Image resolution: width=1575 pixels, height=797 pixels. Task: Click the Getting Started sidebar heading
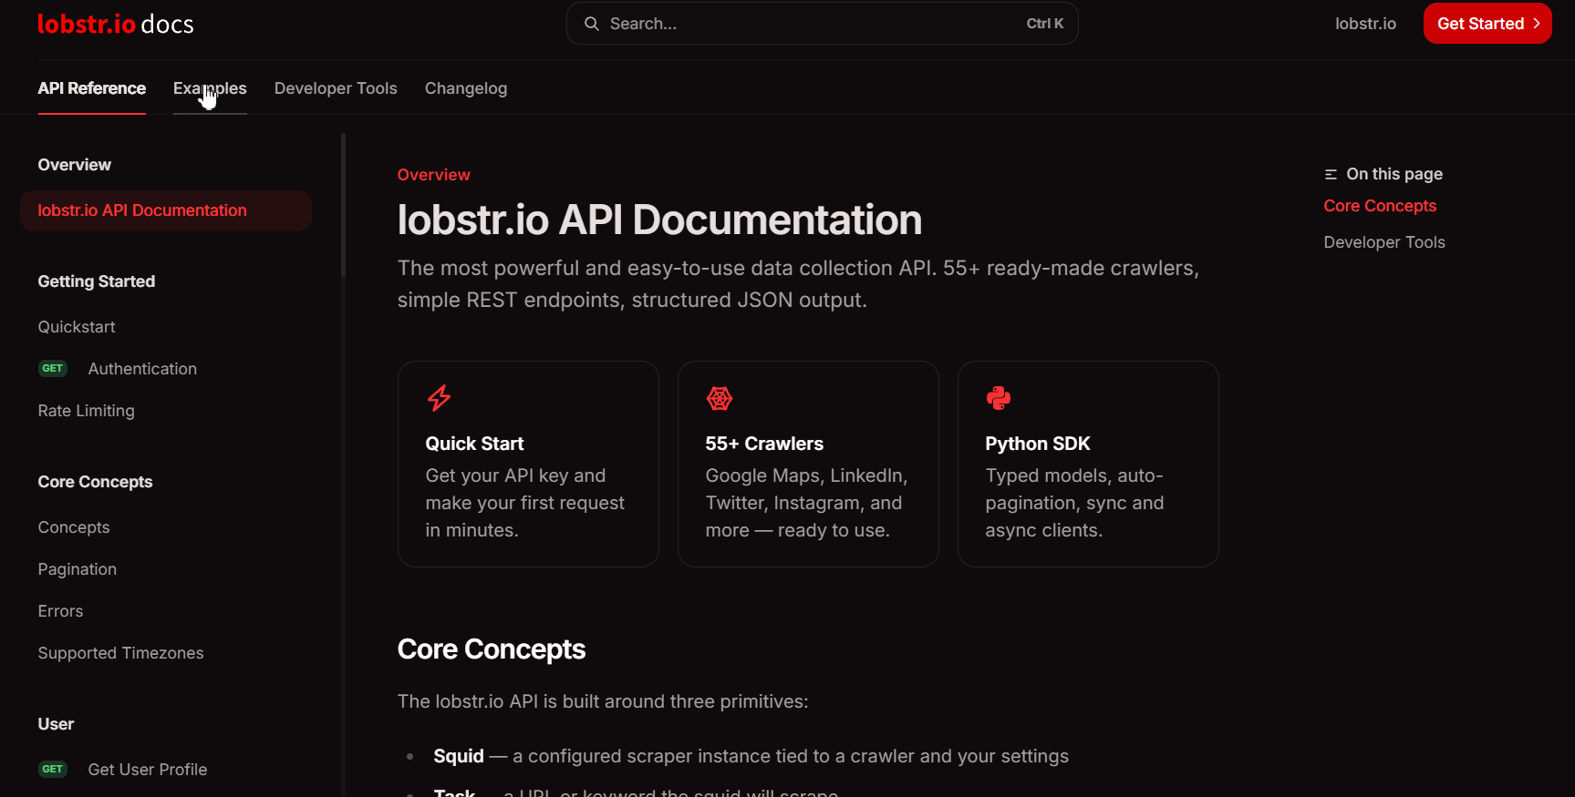pyautogui.click(x=97, y=281)
